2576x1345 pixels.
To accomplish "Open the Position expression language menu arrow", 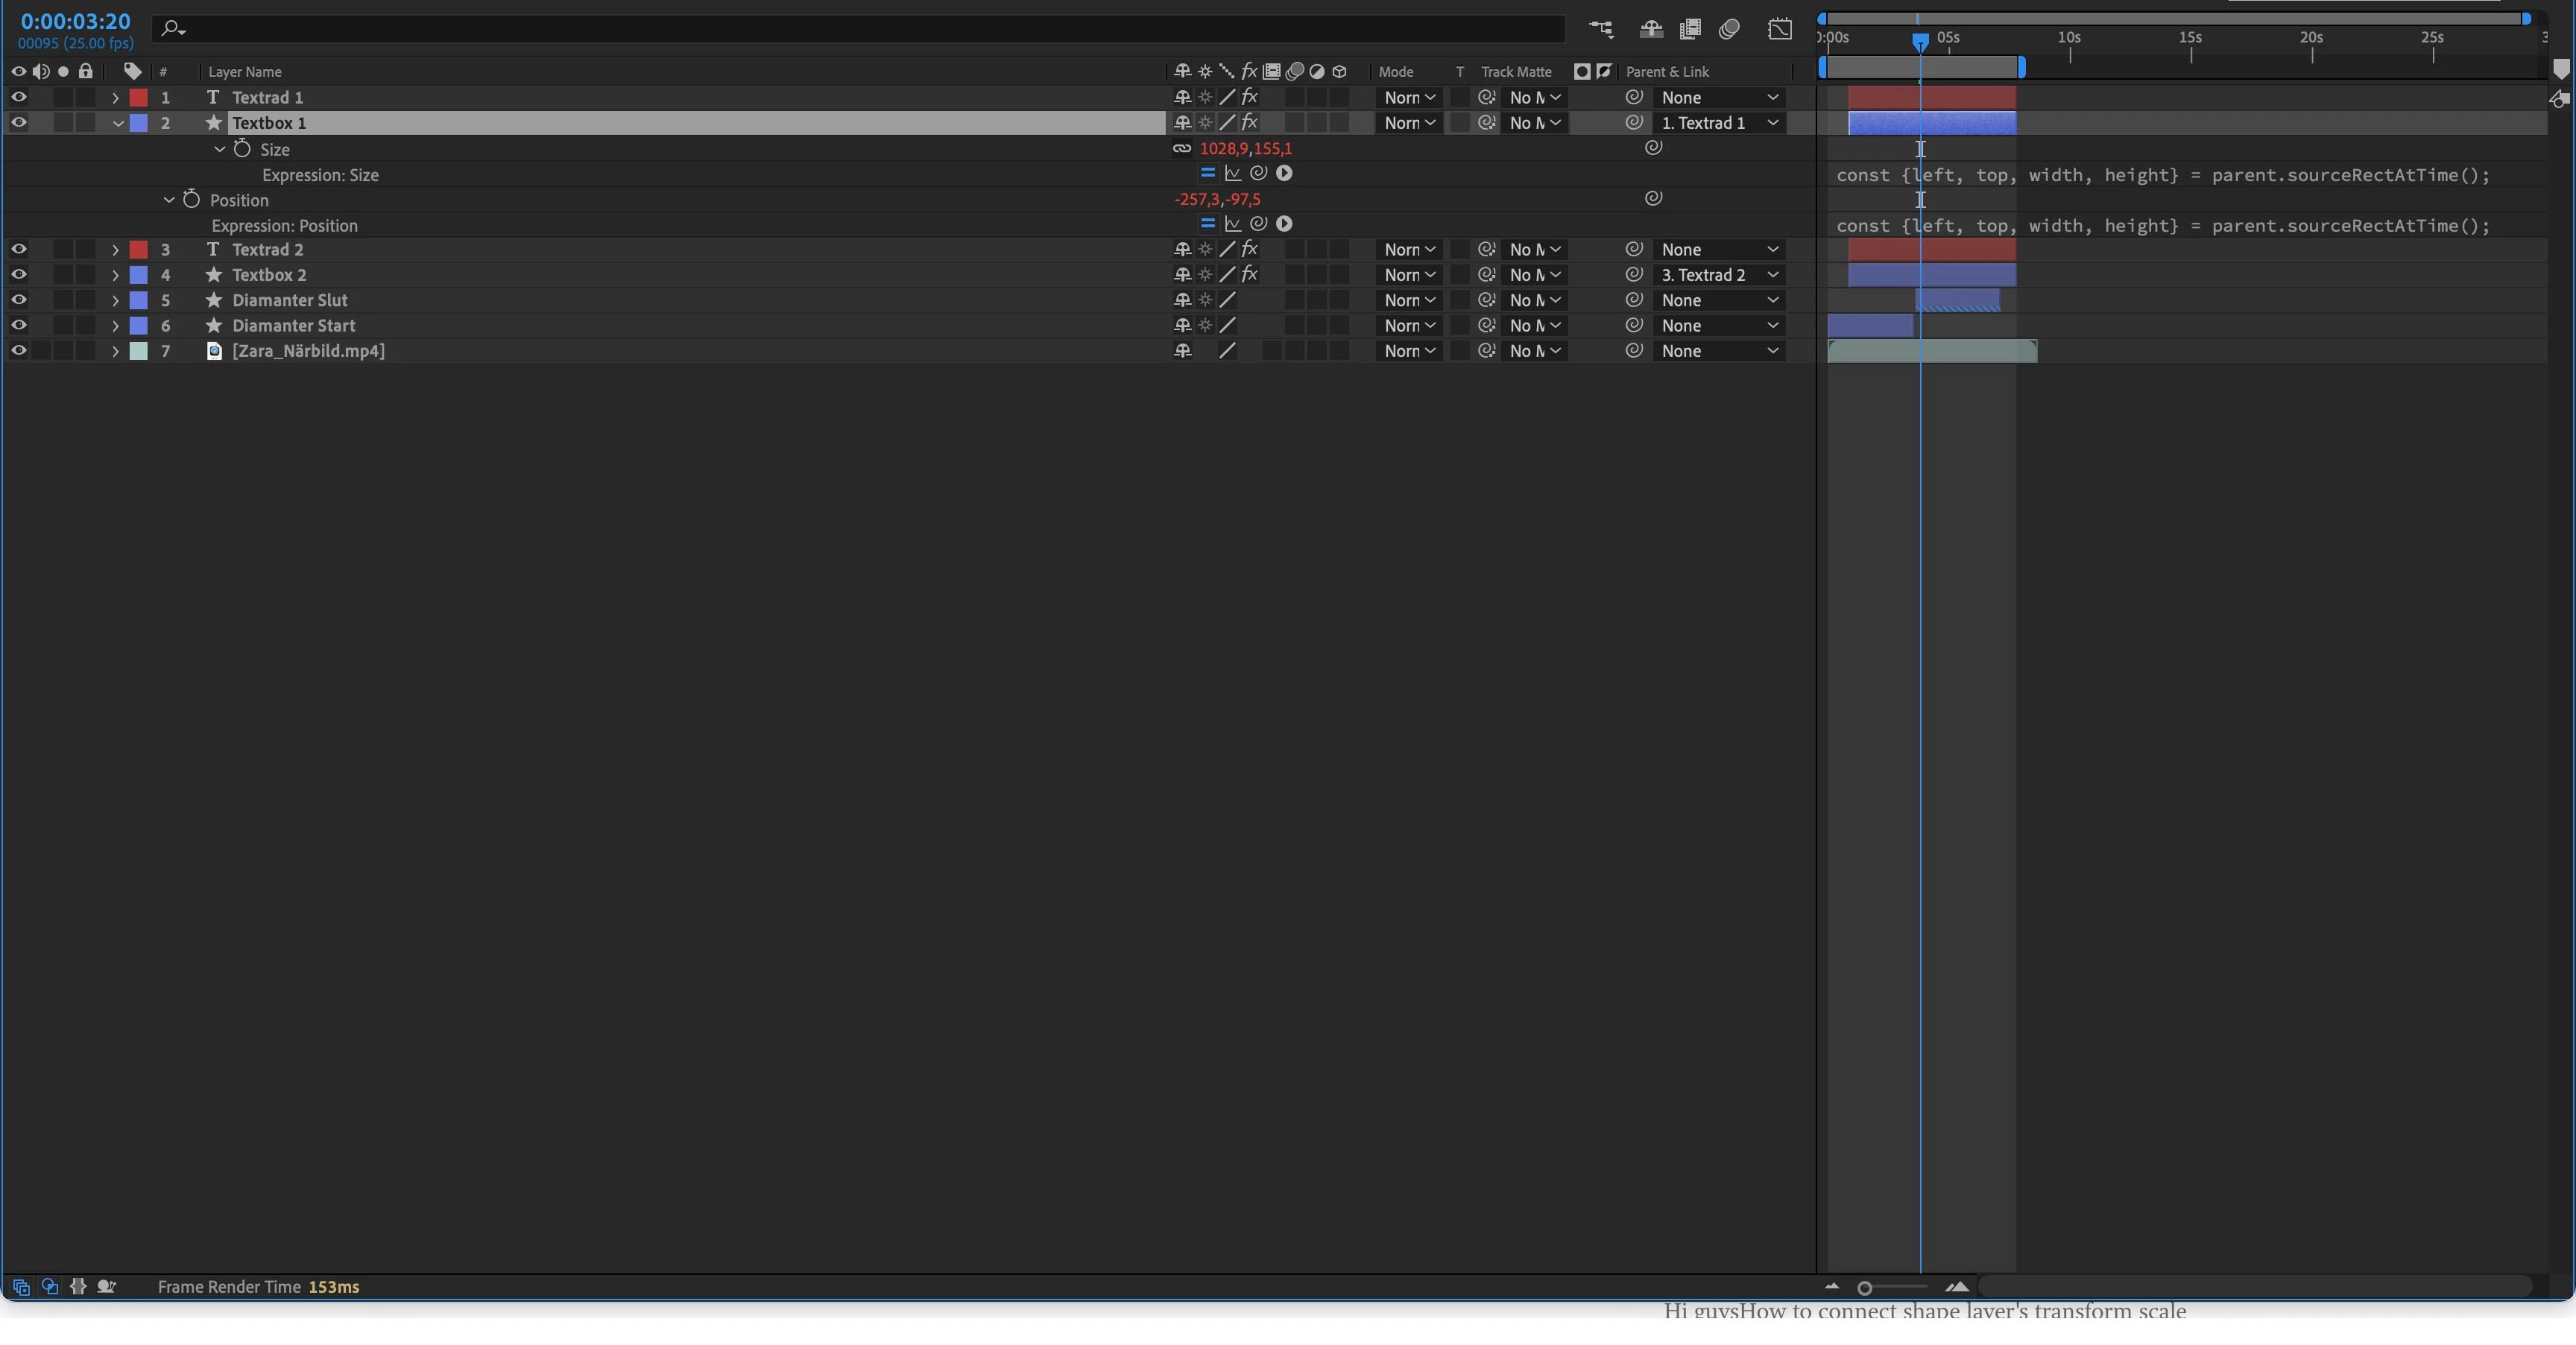I will 1284,224.
